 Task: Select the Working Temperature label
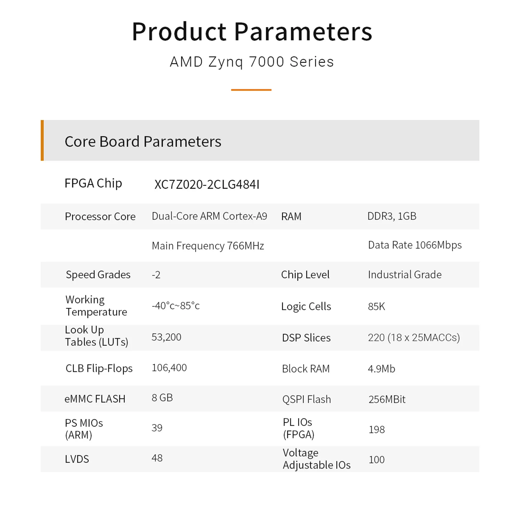(x=96, y=306)
